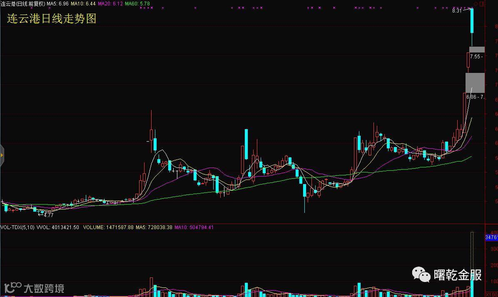Click the red square icon beside diamond
This screenshot has width=498, height=297.
pyautogui.click(x=482, y=4)
